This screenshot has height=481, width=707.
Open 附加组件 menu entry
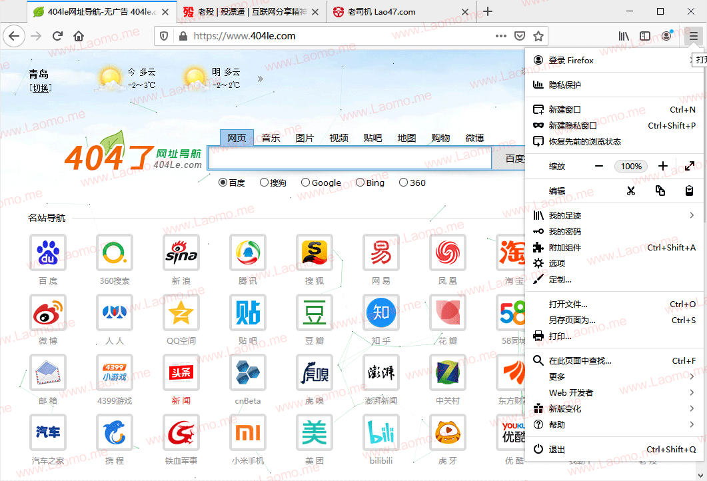click(x=614, y=247)
